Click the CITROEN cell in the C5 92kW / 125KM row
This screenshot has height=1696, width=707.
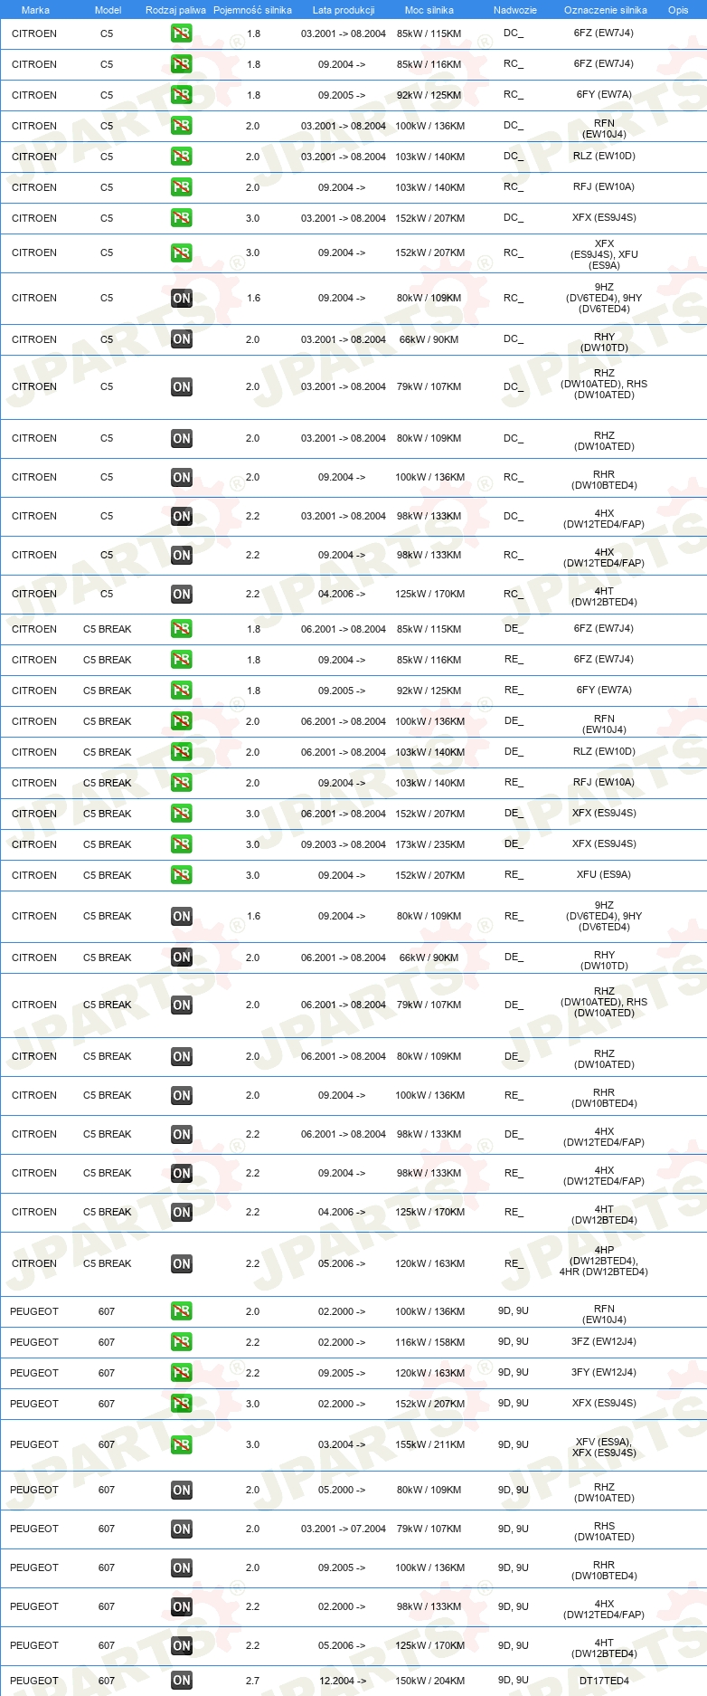coord(34,95)
